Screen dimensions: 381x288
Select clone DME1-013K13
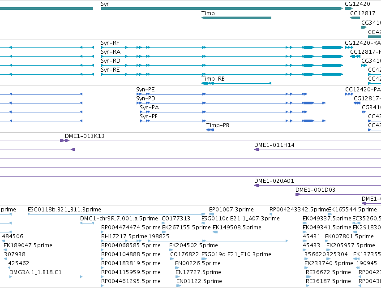pos(85,136)
